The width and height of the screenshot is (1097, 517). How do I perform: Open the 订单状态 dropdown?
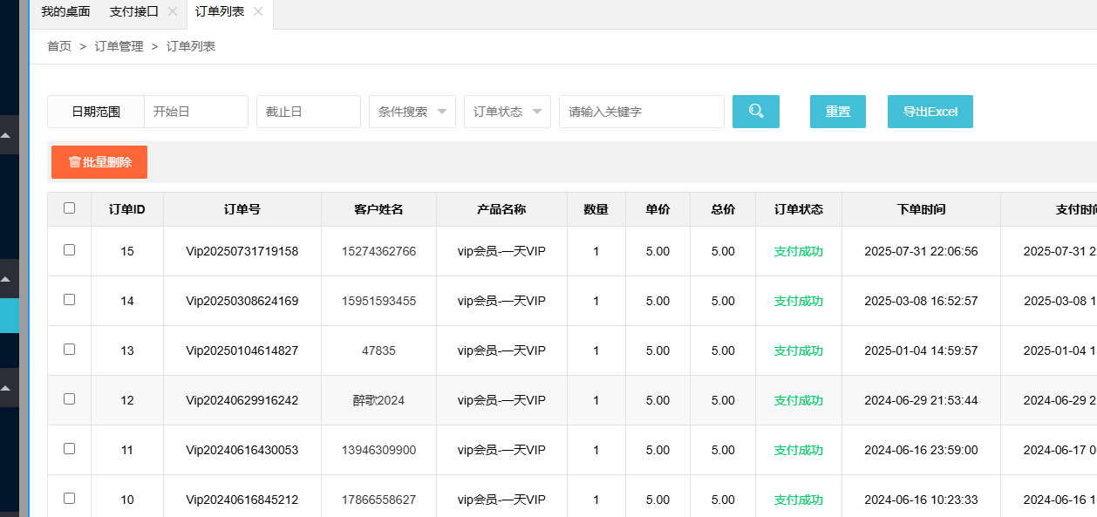tap(507, 111)
